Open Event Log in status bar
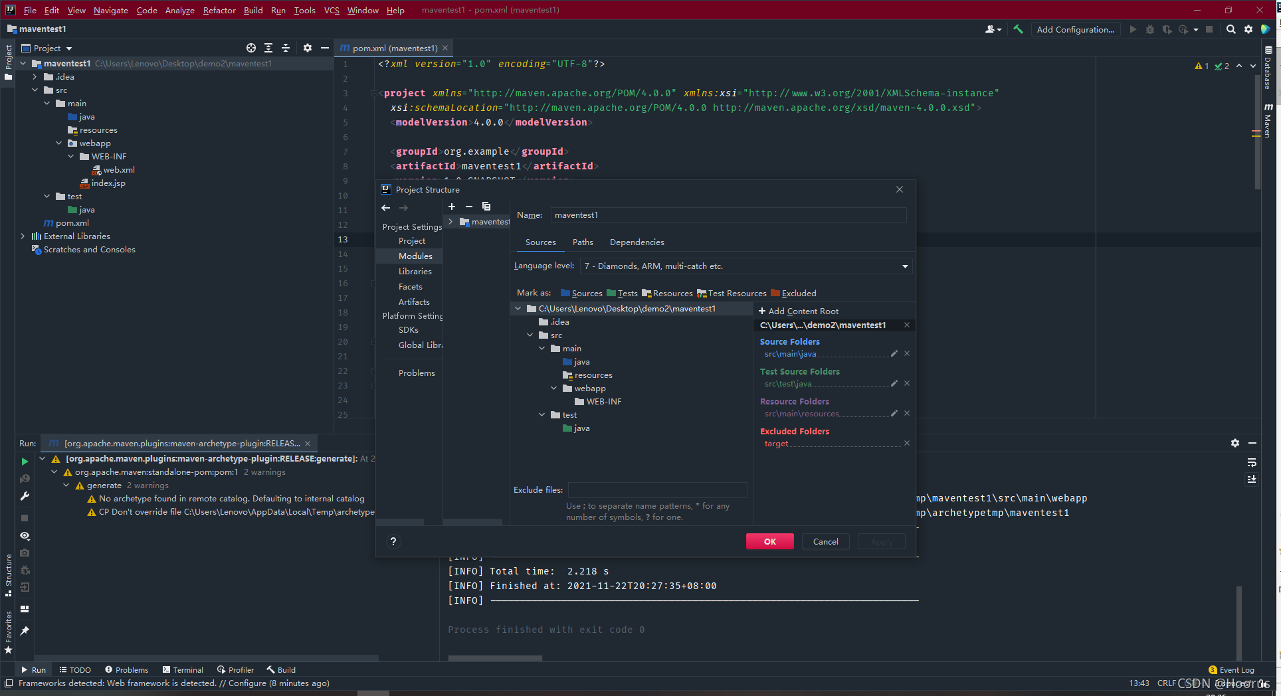 pos(1231,670)
